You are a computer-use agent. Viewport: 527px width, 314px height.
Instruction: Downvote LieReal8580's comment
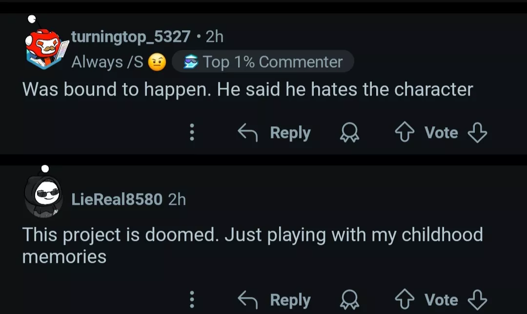pyautogui.click(x=477, y=299)
